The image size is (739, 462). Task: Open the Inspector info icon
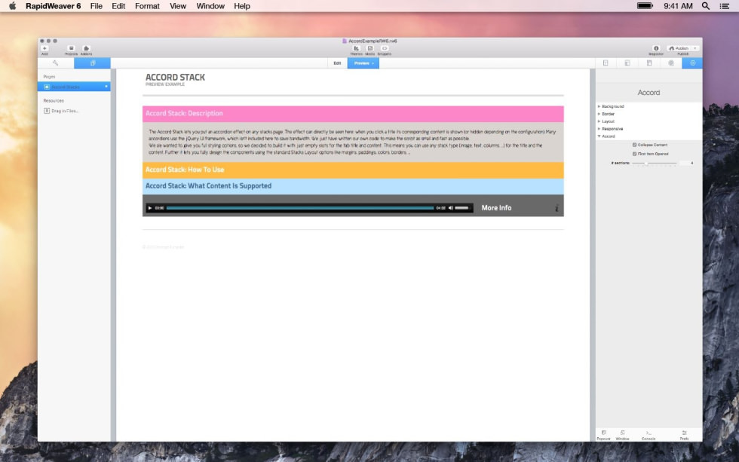pyautogui.click(x=656, y=48)
